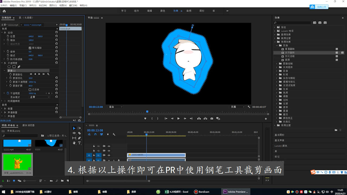Screen dimensions: 347x195
Task: Switch to the Color workspace tab
Action: click(163, 11)
